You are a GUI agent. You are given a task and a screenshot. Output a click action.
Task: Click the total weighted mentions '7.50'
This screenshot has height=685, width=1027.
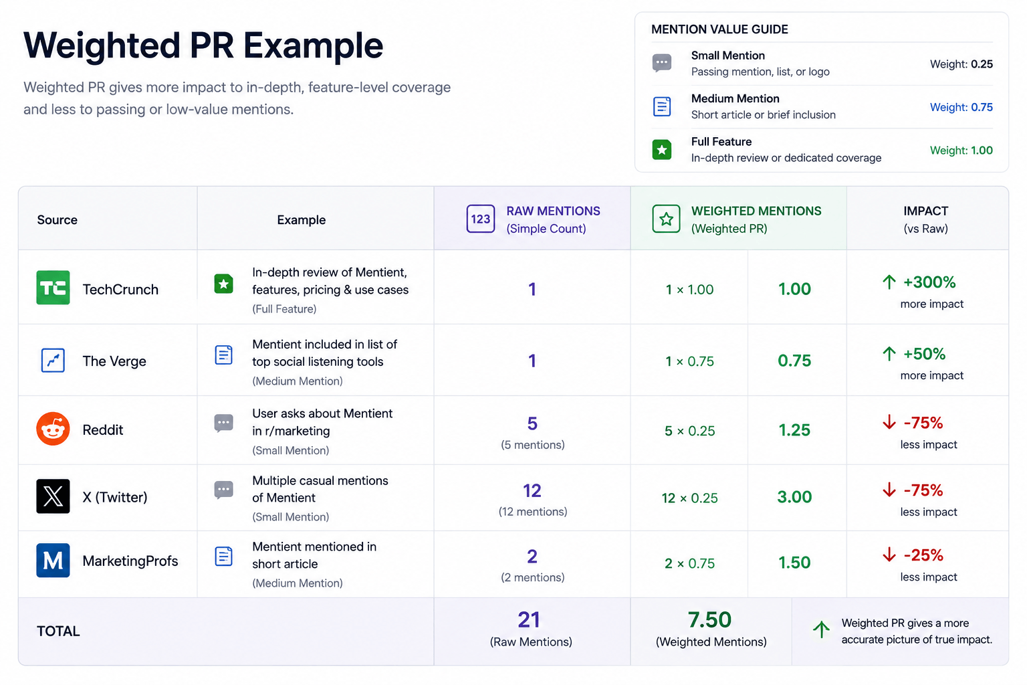710,619
